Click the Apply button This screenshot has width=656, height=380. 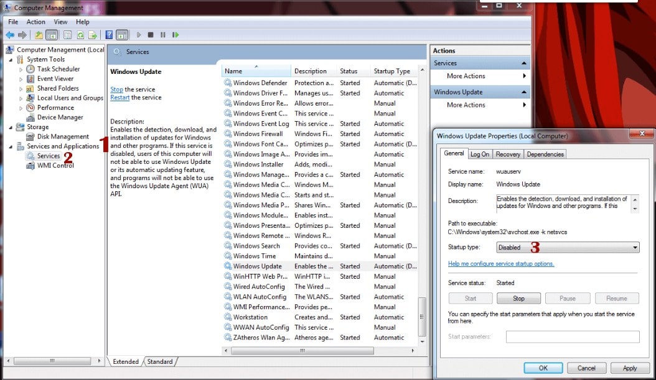630,368
